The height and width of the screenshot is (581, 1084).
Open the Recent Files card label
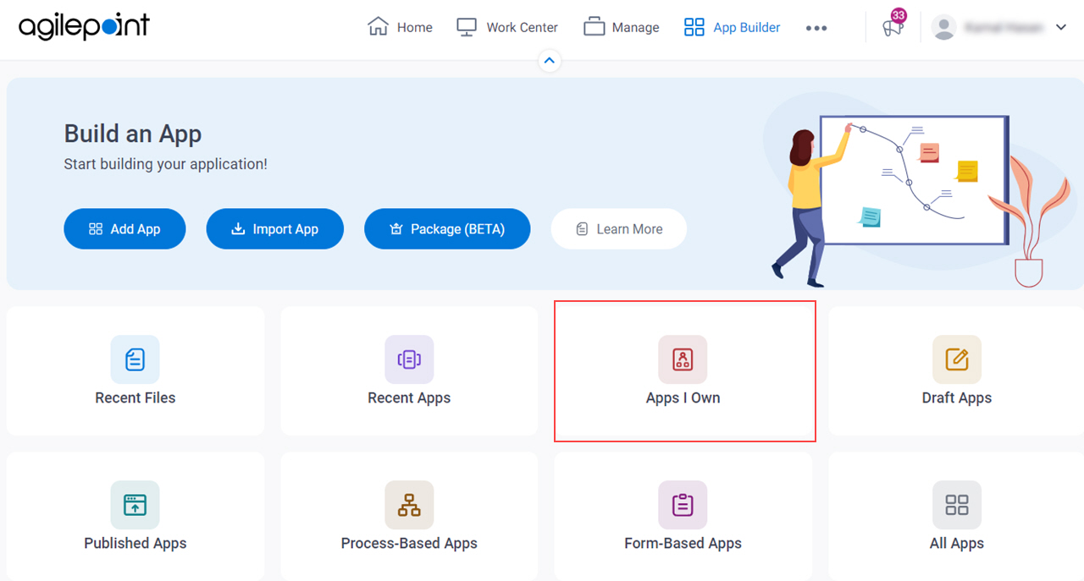coord(135,397)
